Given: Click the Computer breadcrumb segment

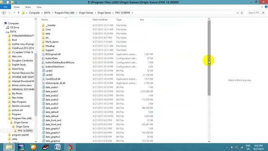Looking at the screenshot, I should (34, 13).
